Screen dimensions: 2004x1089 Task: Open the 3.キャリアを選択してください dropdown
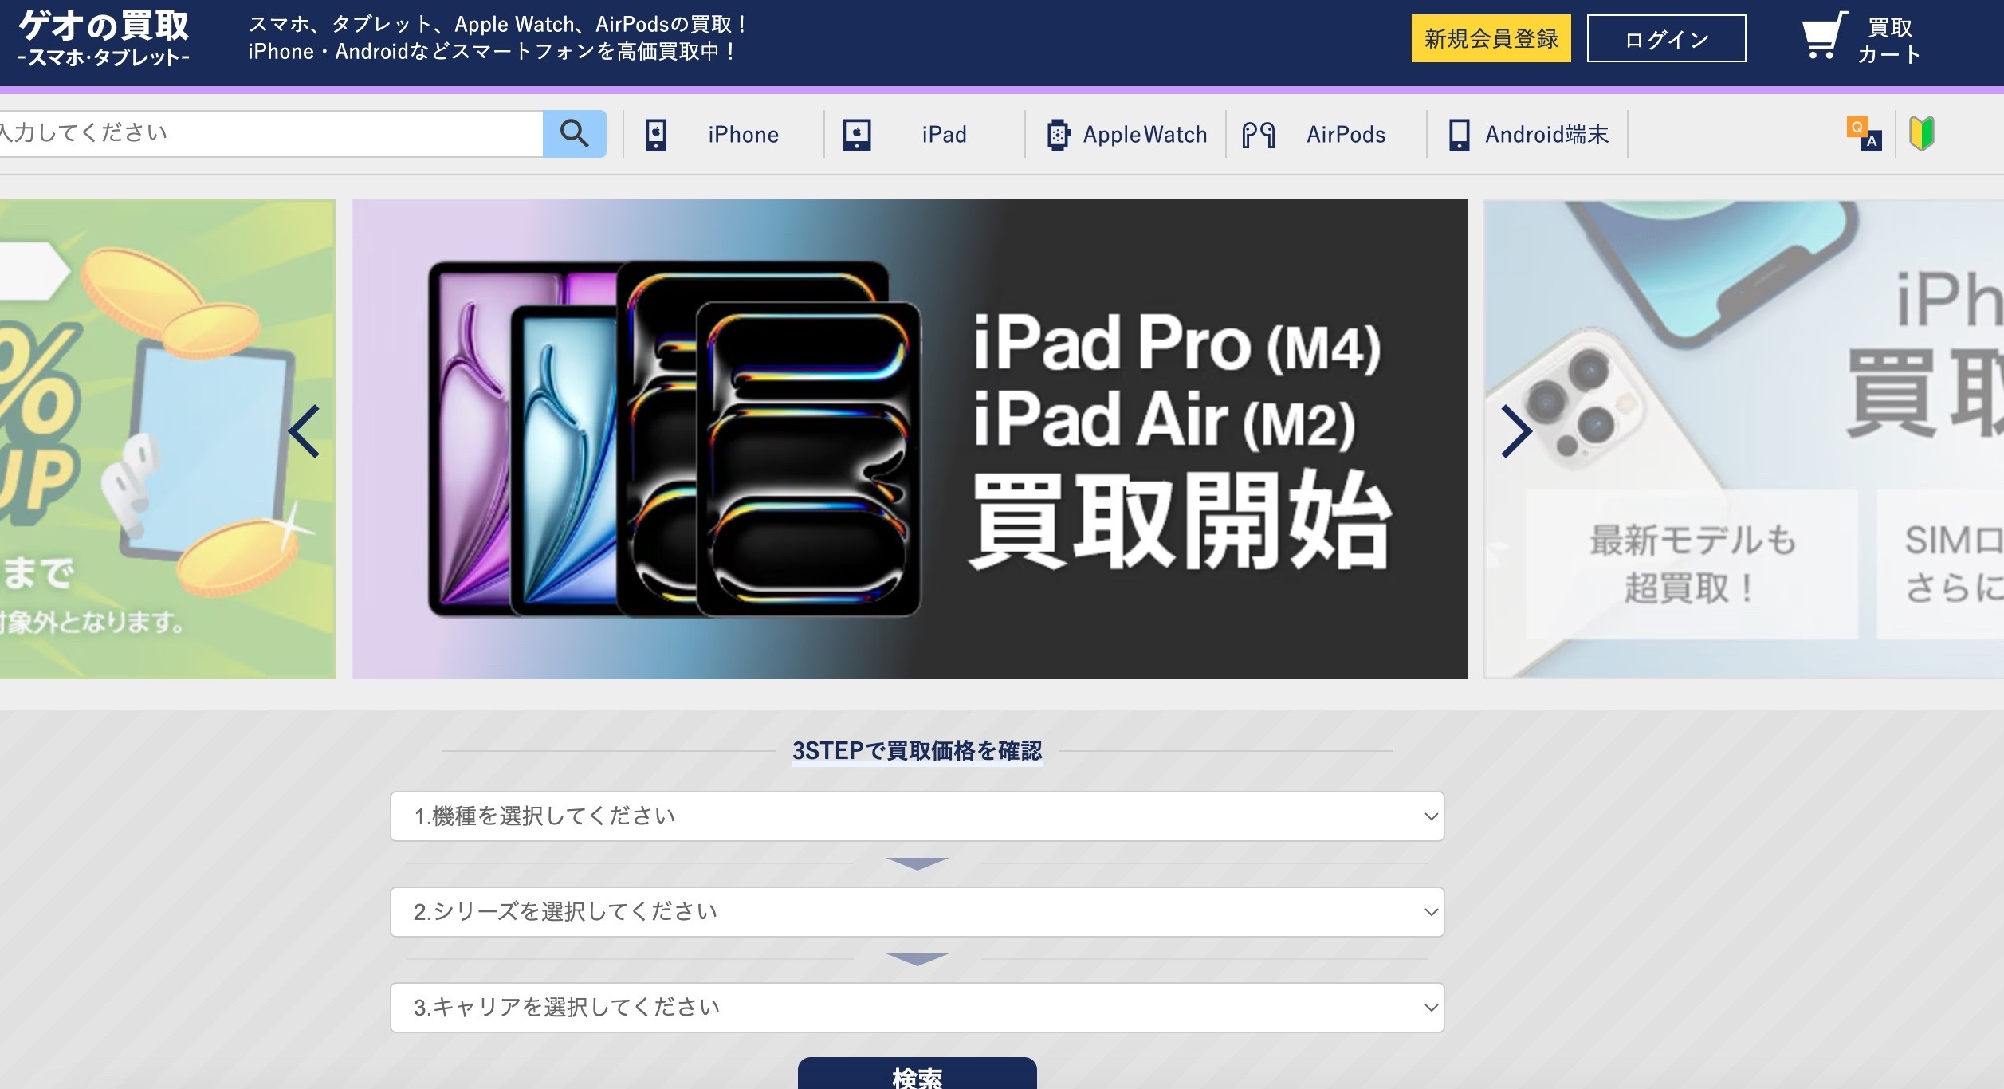click(x=917, y=1007)
